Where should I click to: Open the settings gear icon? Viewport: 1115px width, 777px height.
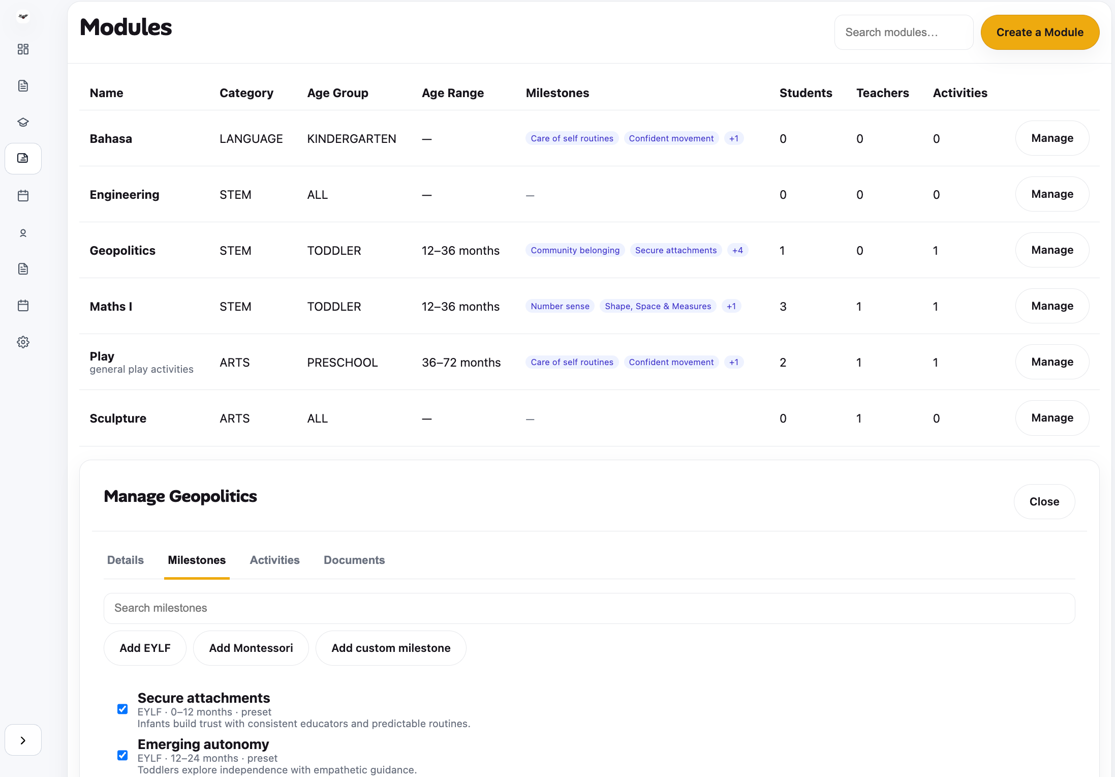(22, 342)
